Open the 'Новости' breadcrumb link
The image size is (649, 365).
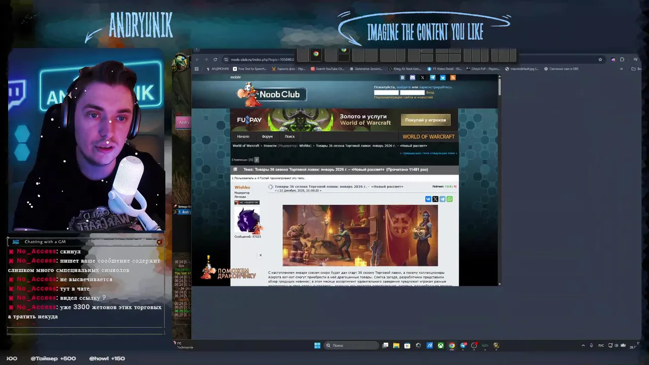(x=270, y=146)
